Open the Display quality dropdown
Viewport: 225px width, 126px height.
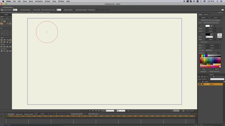191,111
